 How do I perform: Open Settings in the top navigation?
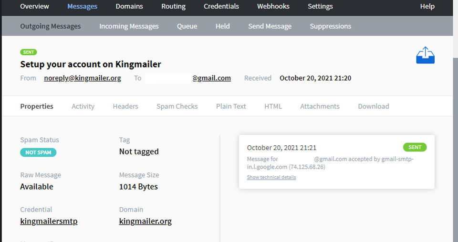pyautogui.click(x=320, y=6)
